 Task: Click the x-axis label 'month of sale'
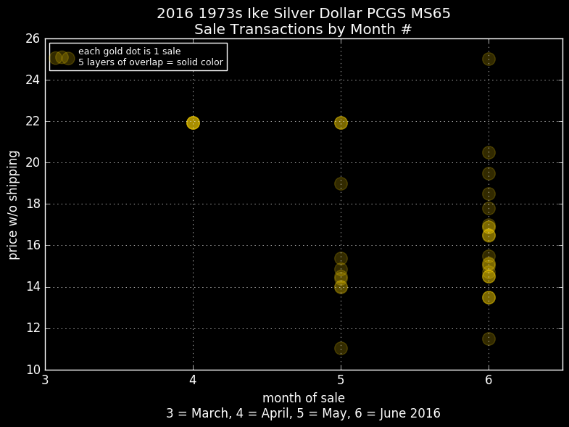tap(304, 398)
